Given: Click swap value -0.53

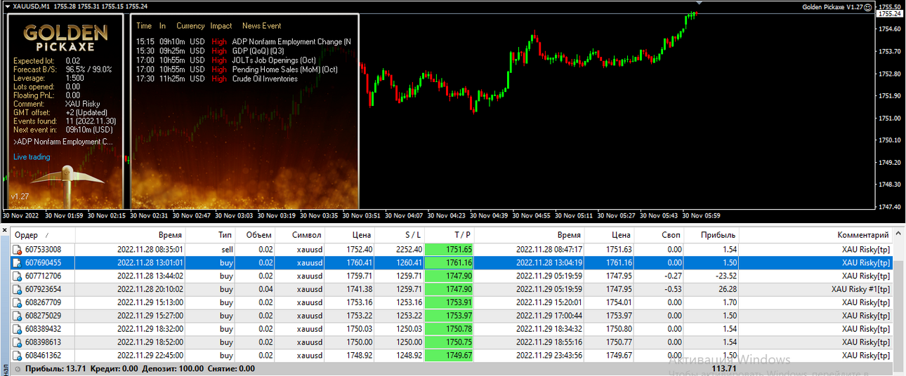Looking at the screenshot, I should [x=673, y=289].
